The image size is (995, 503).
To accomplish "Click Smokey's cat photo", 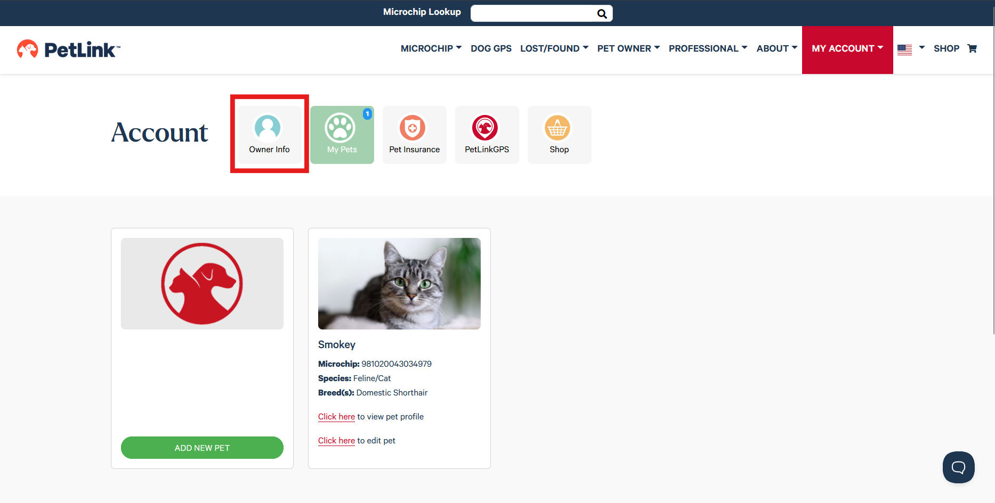I will (x=399, y=284).
